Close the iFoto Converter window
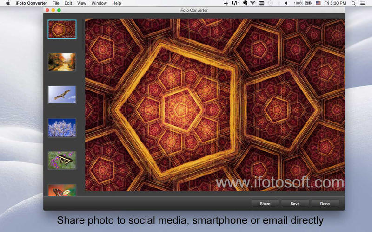The image size is (372, 232). click(47, 10)
